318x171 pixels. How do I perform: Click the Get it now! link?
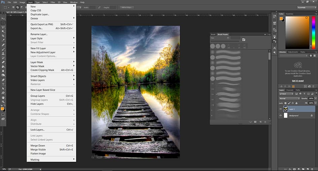(297, 81)
